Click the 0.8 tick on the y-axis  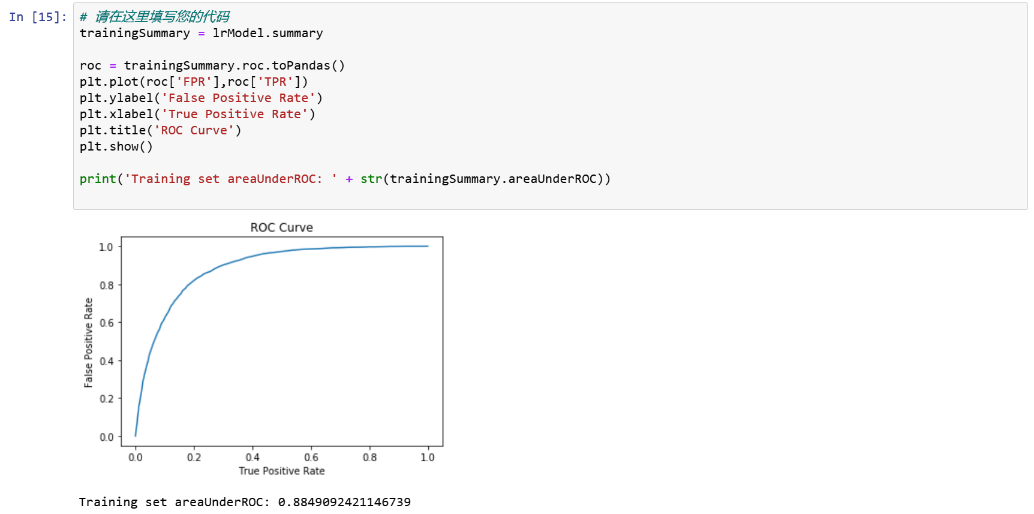click(106, 285)
